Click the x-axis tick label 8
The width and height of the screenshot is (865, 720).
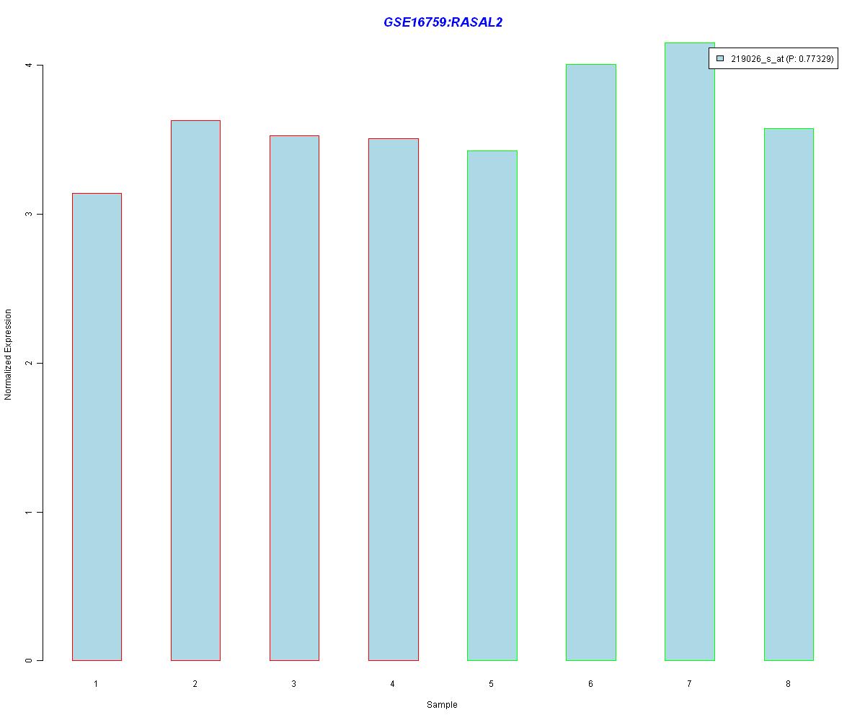(788, 683)
